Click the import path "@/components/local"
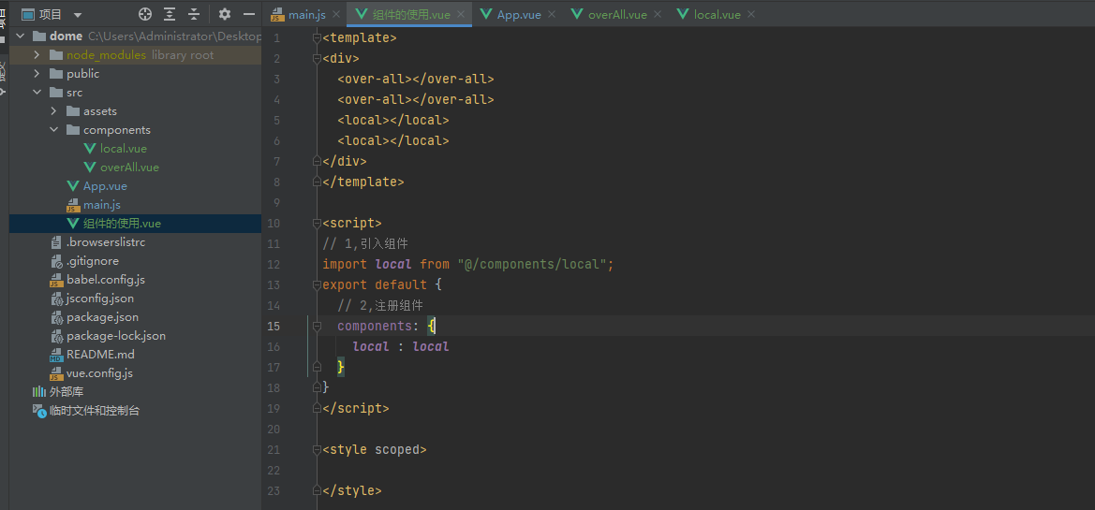 [x=532, y=265]
